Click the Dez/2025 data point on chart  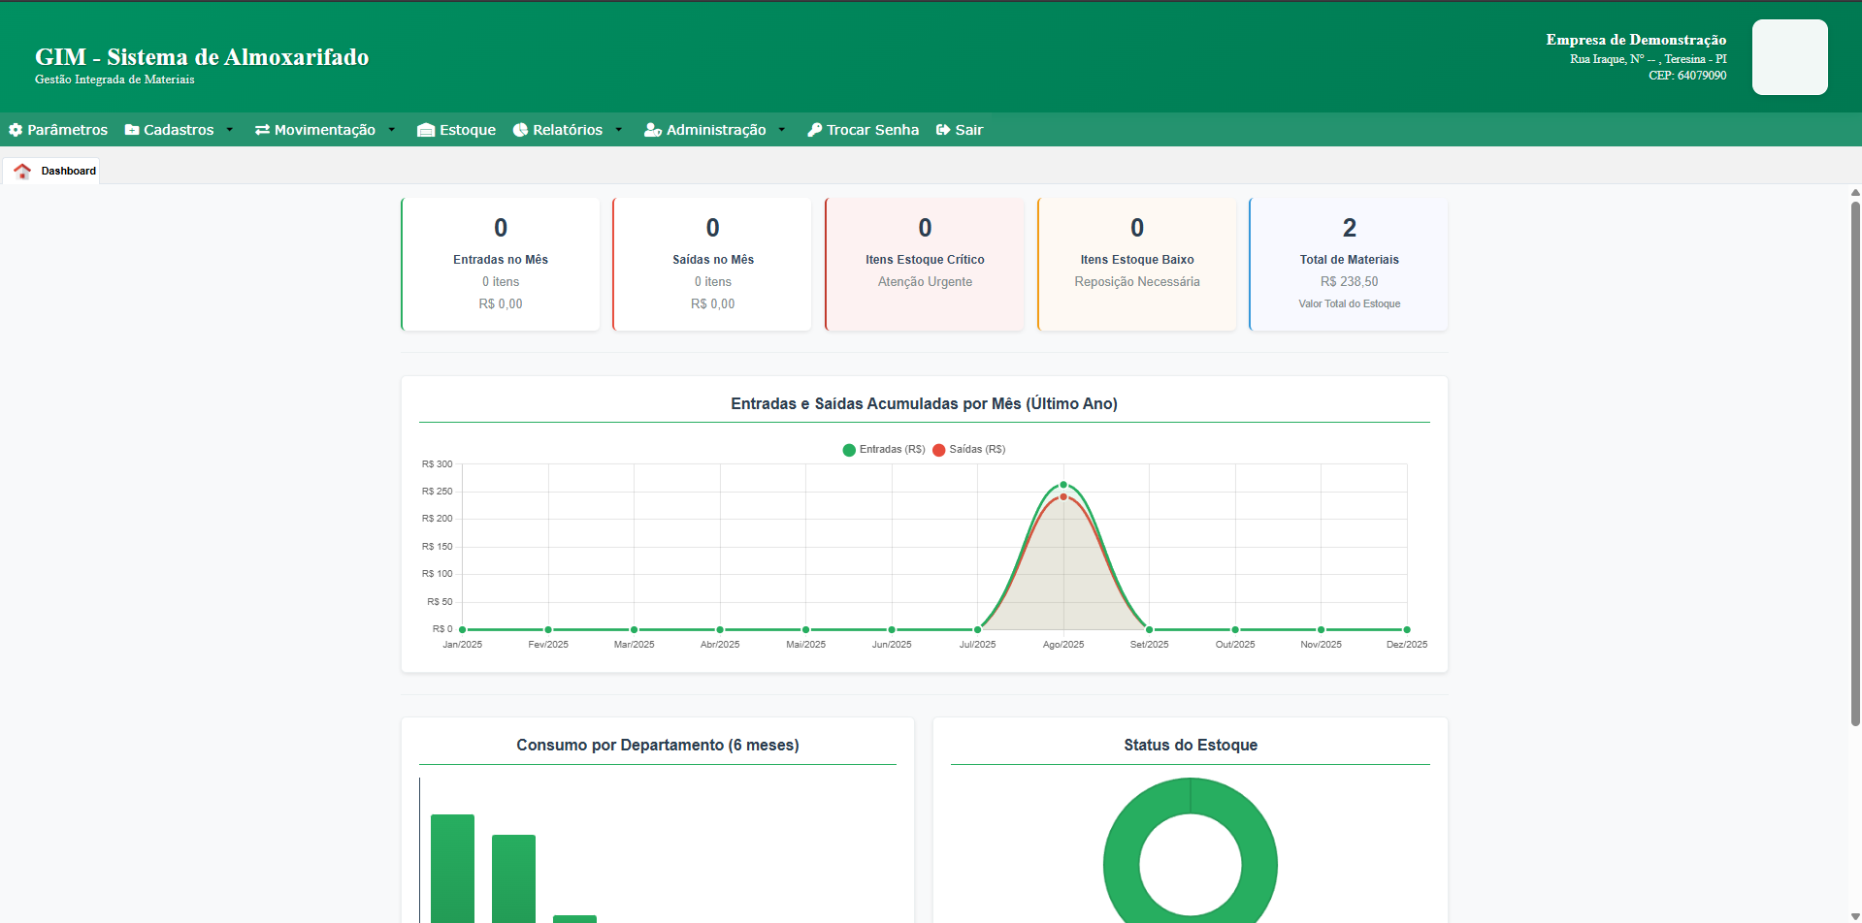(1407, 630)
